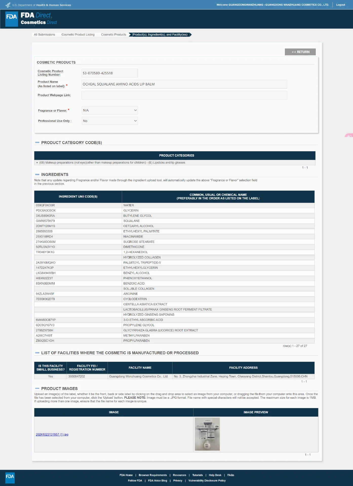The image size is (353, 486).
Task: Go to Cosmetic Product Listing breadcrumb
Action: [x=78, y=35]
